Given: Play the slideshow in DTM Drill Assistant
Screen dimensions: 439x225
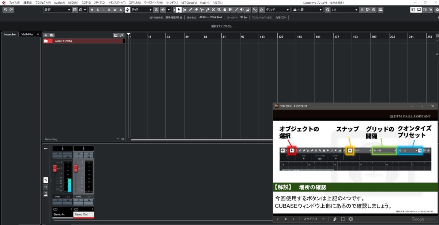Looking at the screenshot, I should pyautogui.click(x=286, y=219).
